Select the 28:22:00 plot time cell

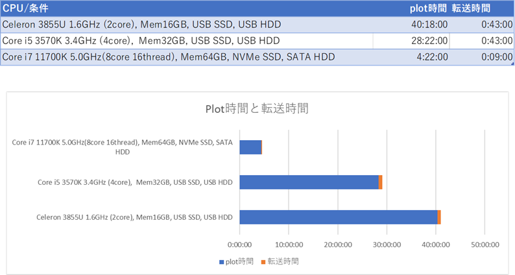[x=429, y=41]
